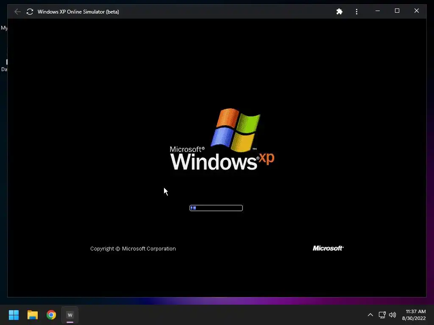The height and width of the screenshot is (325, 434).
Task: Open the Windows Start menu
Action: [x=14, y=315]
